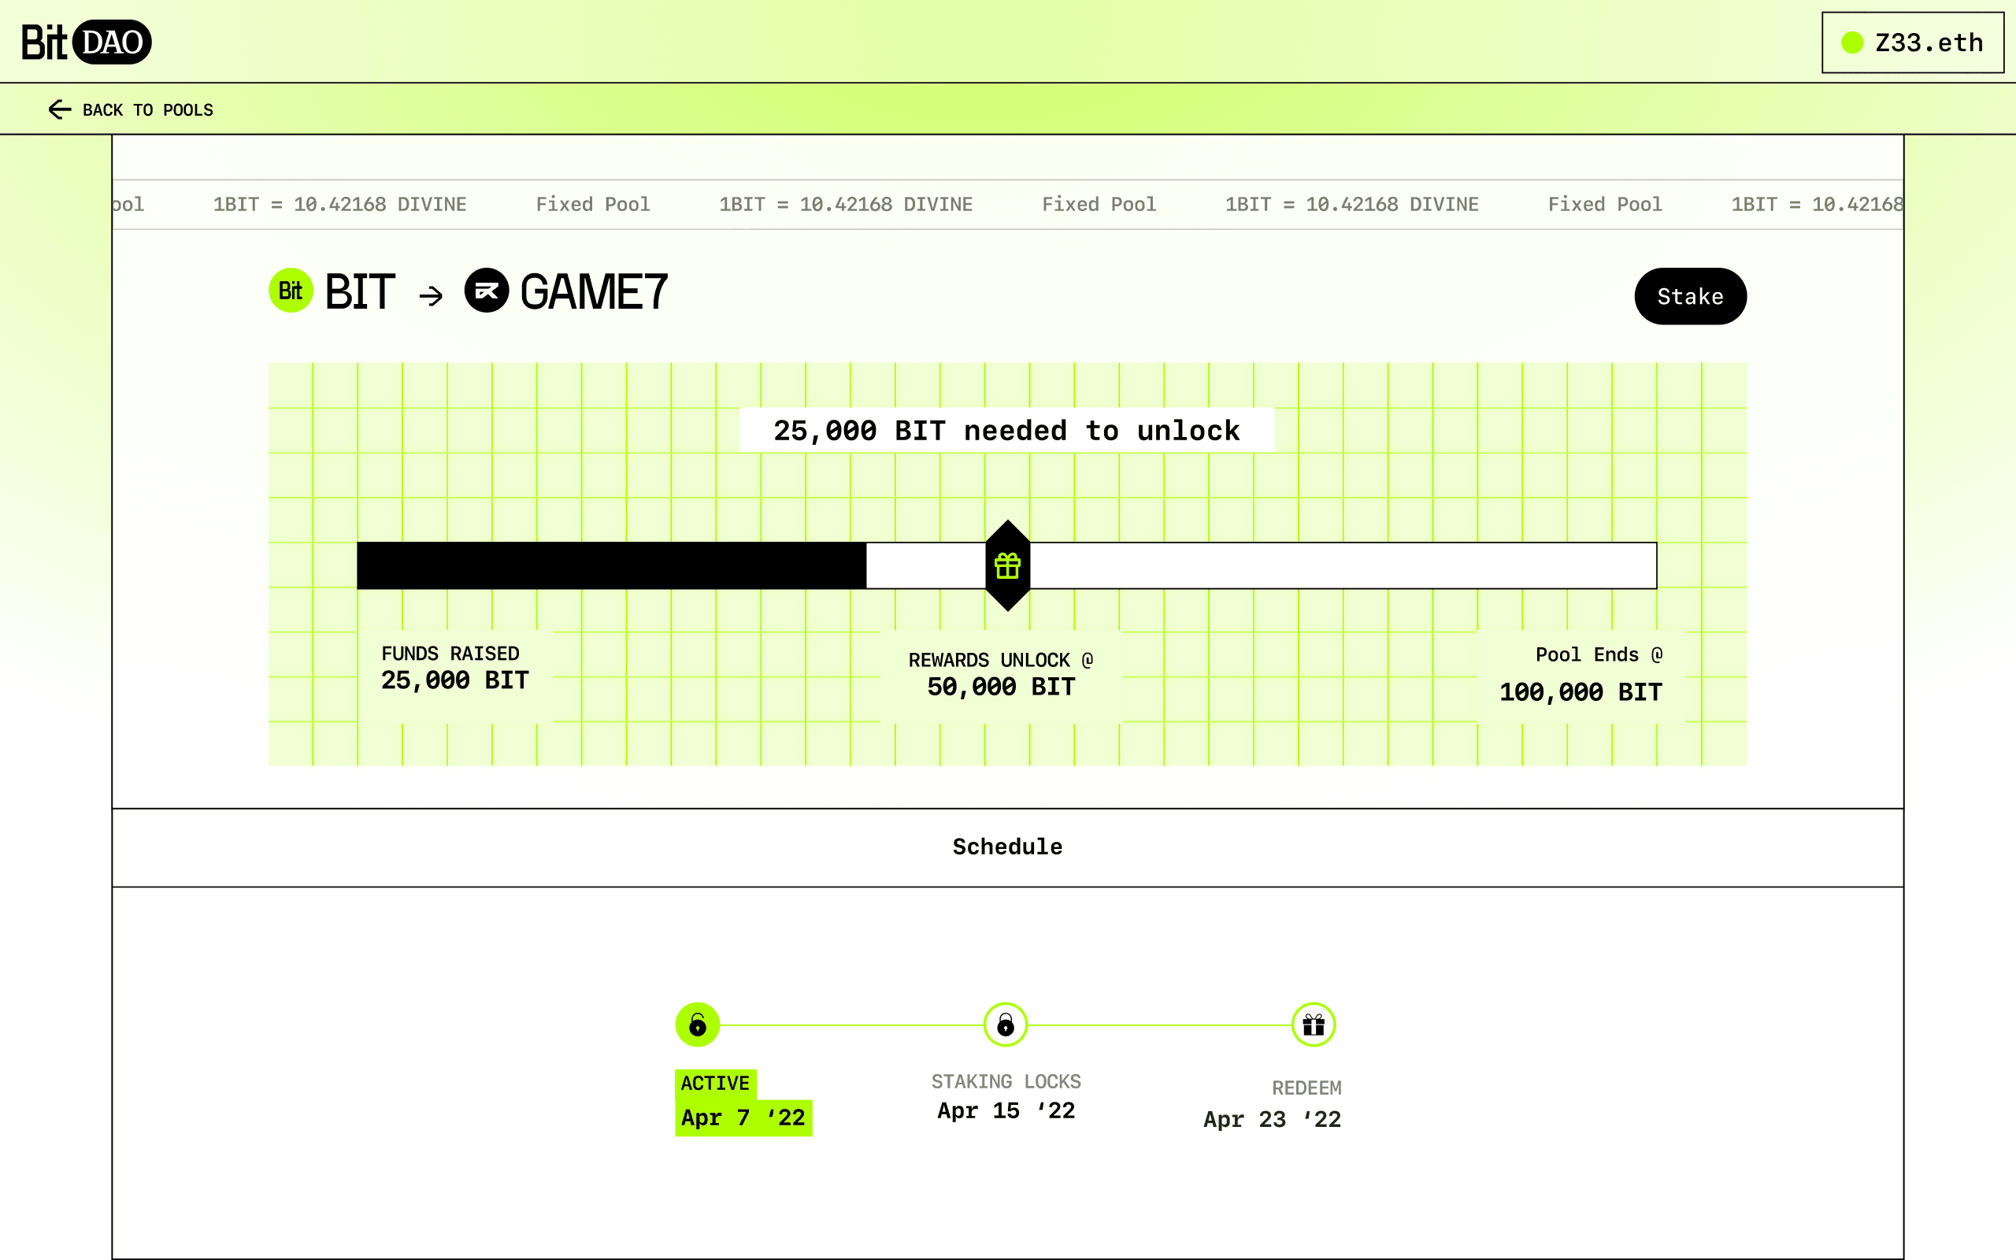2016x1260 pixels.
Task: Click the green wallet status dot
Action: pyautogui.click(x=1851, y=43)
